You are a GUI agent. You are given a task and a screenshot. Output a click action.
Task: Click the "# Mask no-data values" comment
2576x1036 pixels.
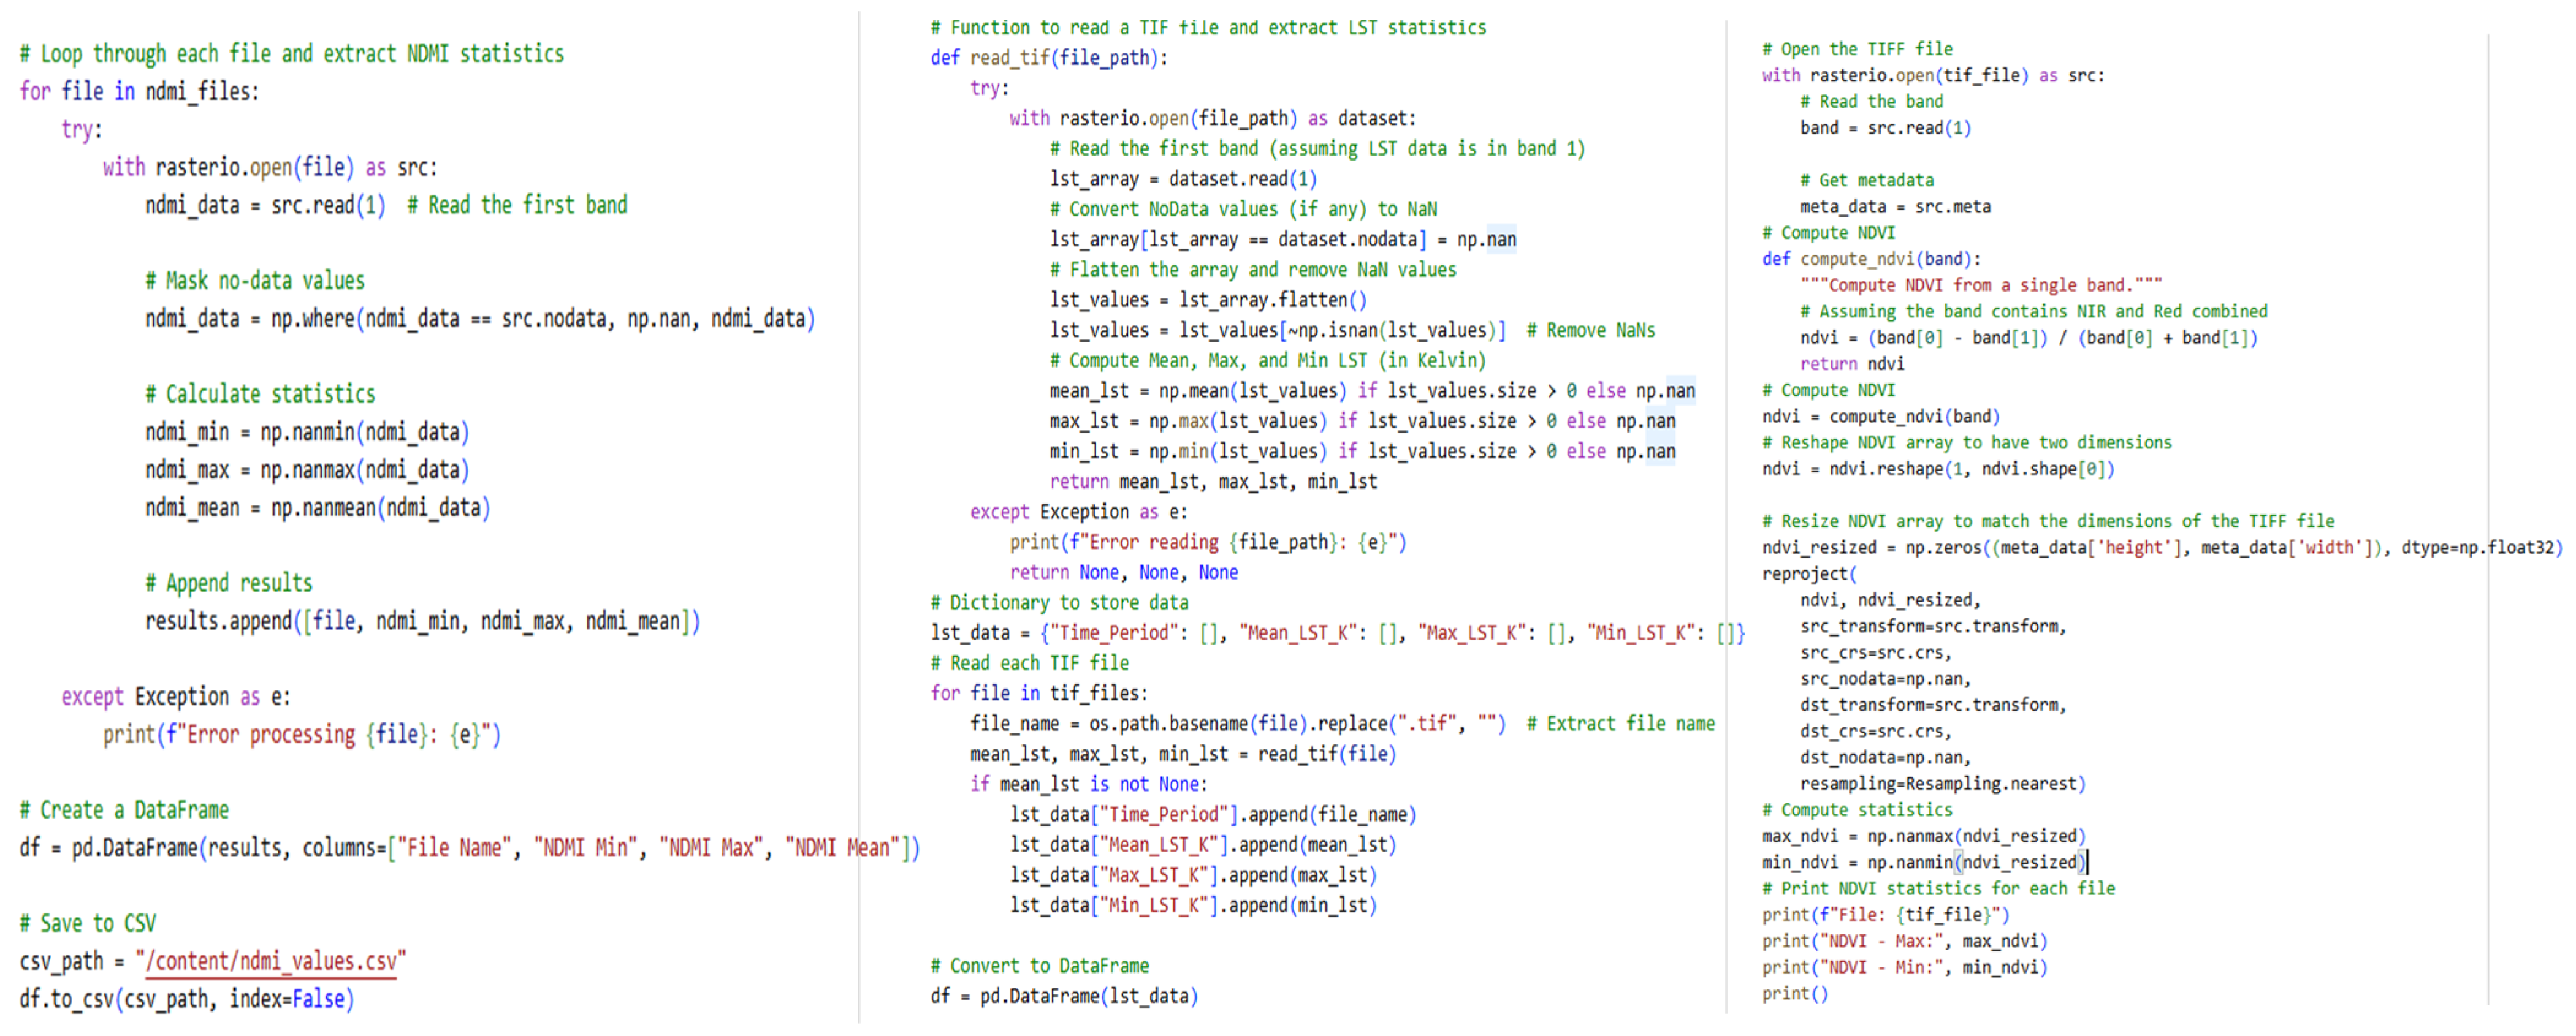(254, 281)
